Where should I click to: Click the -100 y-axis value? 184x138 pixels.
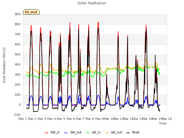coord(17,115)
